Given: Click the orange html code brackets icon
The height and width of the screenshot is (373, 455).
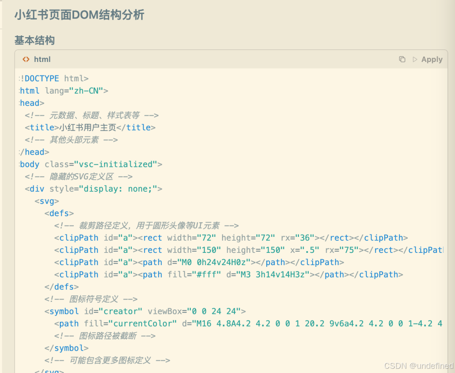Looking at the screenshot, I should click(26, 59).
